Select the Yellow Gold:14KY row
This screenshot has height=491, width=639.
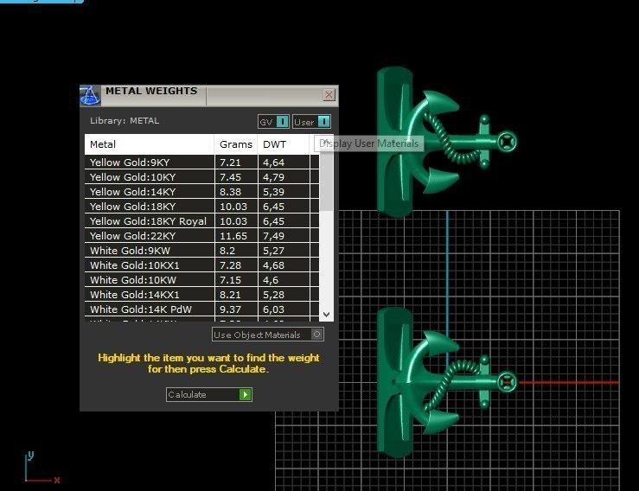tap(201, 192)
